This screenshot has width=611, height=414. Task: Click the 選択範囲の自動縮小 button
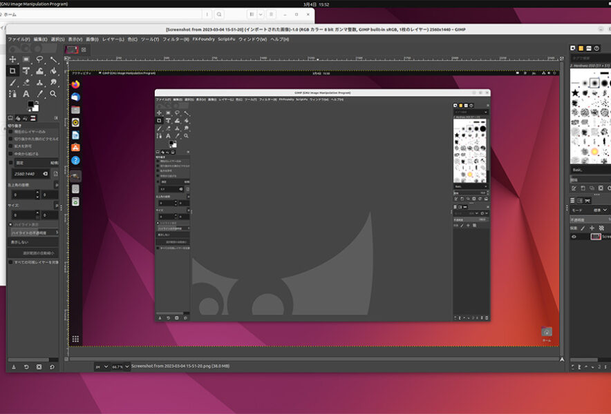coord(33,253)
